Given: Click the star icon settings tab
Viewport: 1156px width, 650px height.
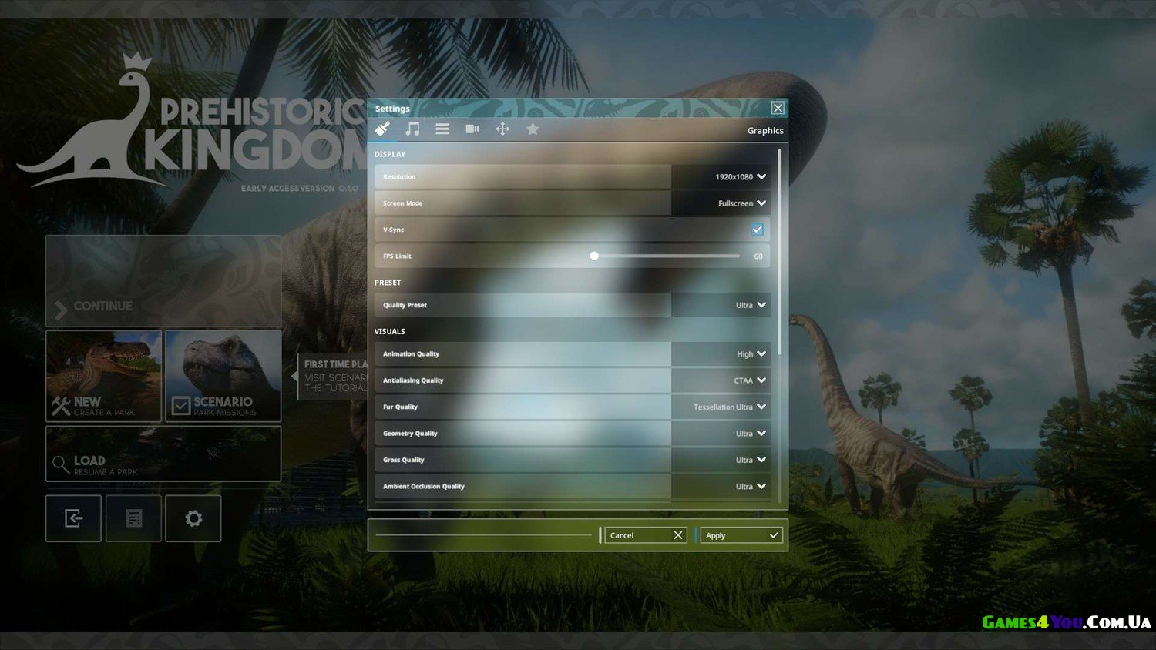Looking at the screenshot, I should (533, 129).
